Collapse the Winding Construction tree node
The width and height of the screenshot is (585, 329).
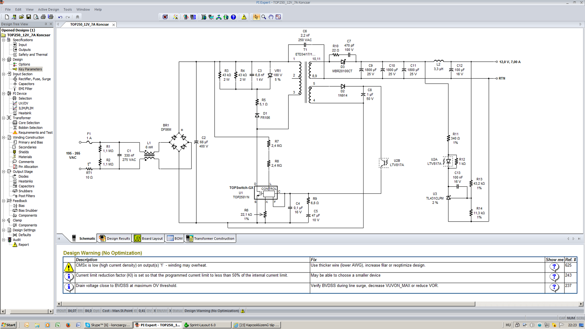pyautogui.click(x=4, y=138)
